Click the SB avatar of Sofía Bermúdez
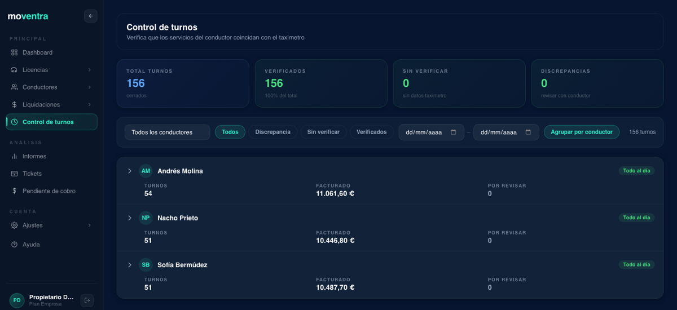This screenshot has height=310, width=677. 146,265
